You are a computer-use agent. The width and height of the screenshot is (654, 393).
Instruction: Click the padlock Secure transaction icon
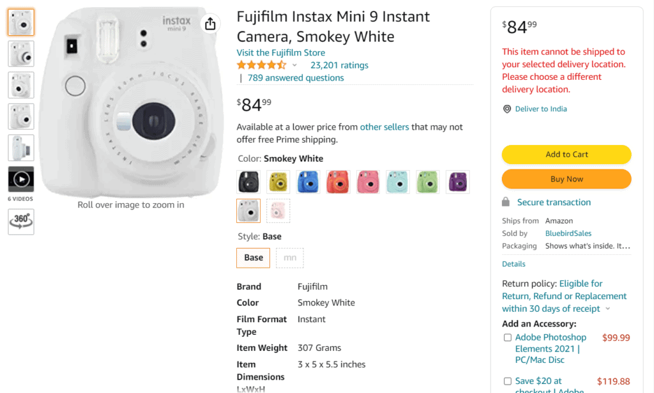[506, 202]
